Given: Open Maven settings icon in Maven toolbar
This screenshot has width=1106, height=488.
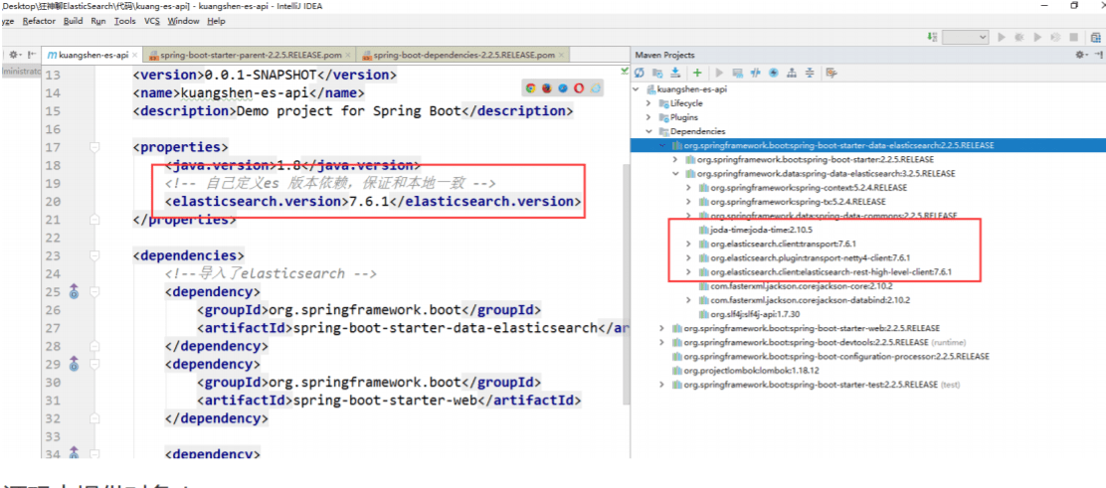Looking at the screenshot, I should [831, 73].
